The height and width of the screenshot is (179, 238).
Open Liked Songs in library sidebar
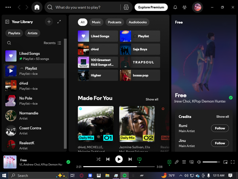[34, 56]
